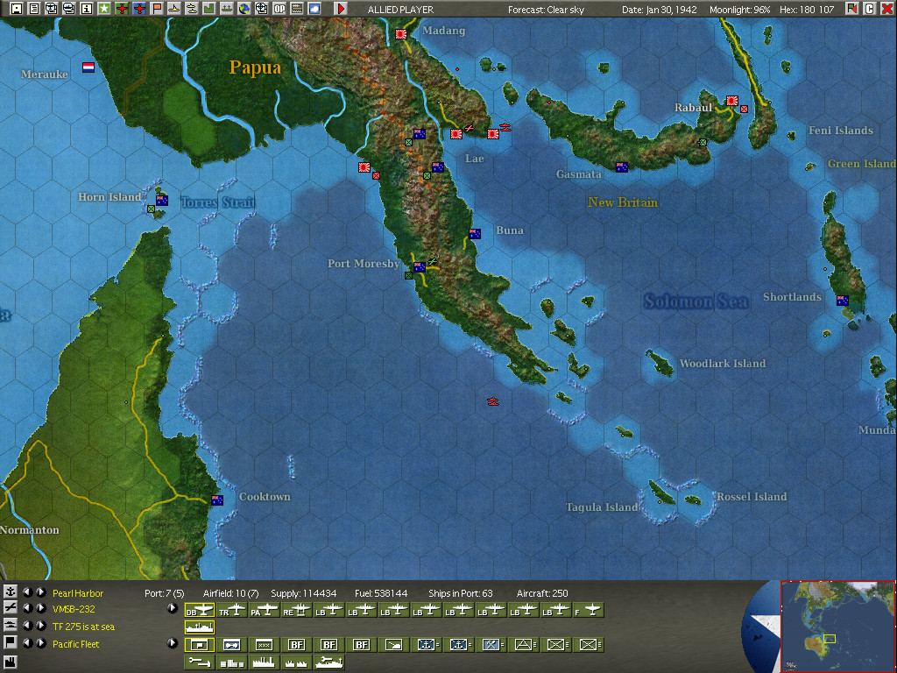Image resolution: width=897 pixels, height=673 pixels.
Task: Click the Australian flag at Horn Island
Action: 162,201
